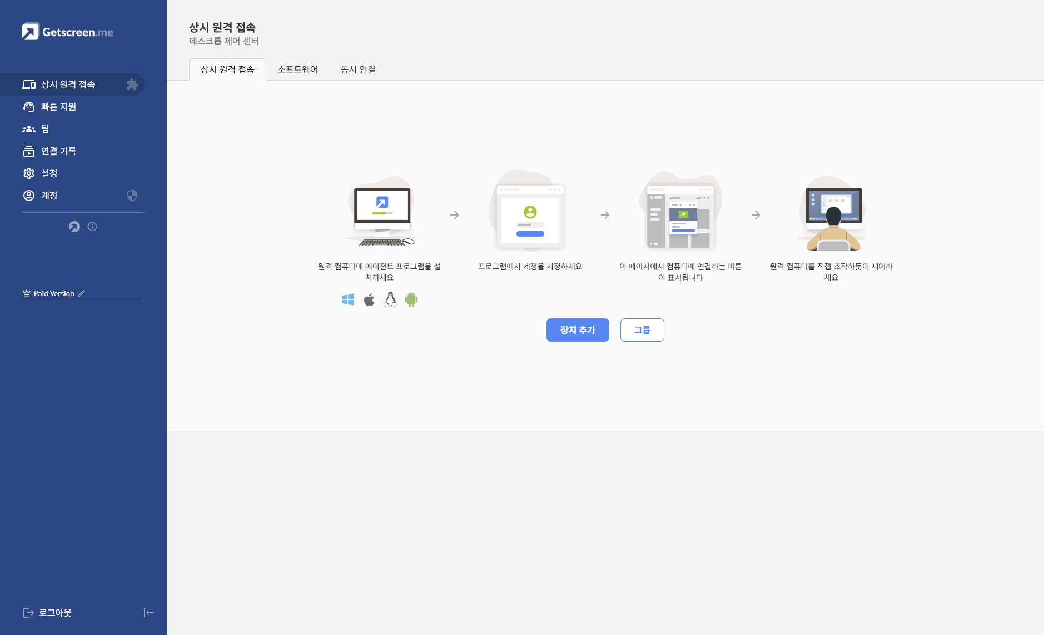Click the Paid Version label
1044x635 pixels.
pyautogui.click(x=54, y=293)
